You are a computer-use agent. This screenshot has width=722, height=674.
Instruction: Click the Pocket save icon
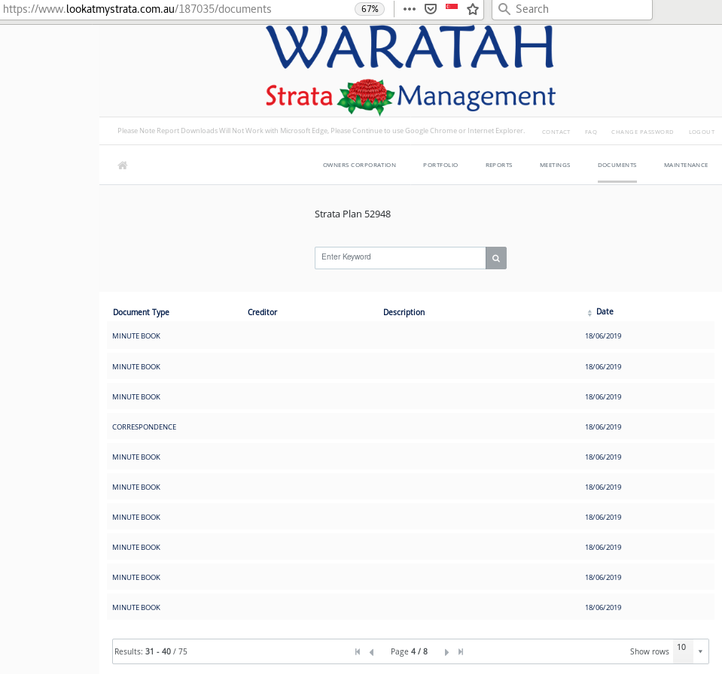coord(431,9)
